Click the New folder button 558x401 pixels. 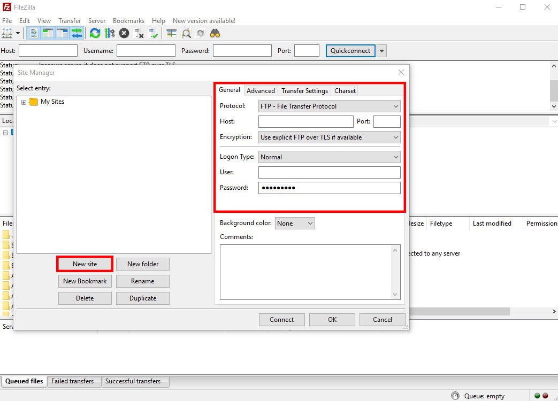(143, 264)
